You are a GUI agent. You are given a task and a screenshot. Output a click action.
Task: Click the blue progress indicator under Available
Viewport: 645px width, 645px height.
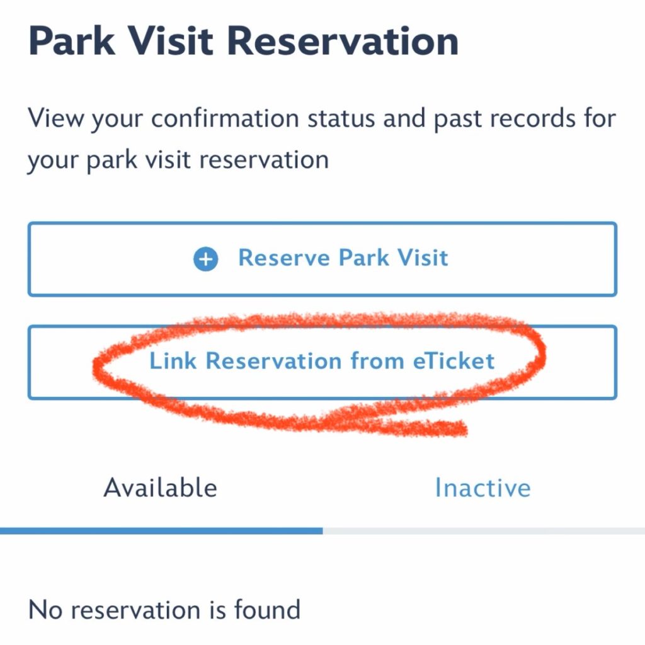(161, 531)
